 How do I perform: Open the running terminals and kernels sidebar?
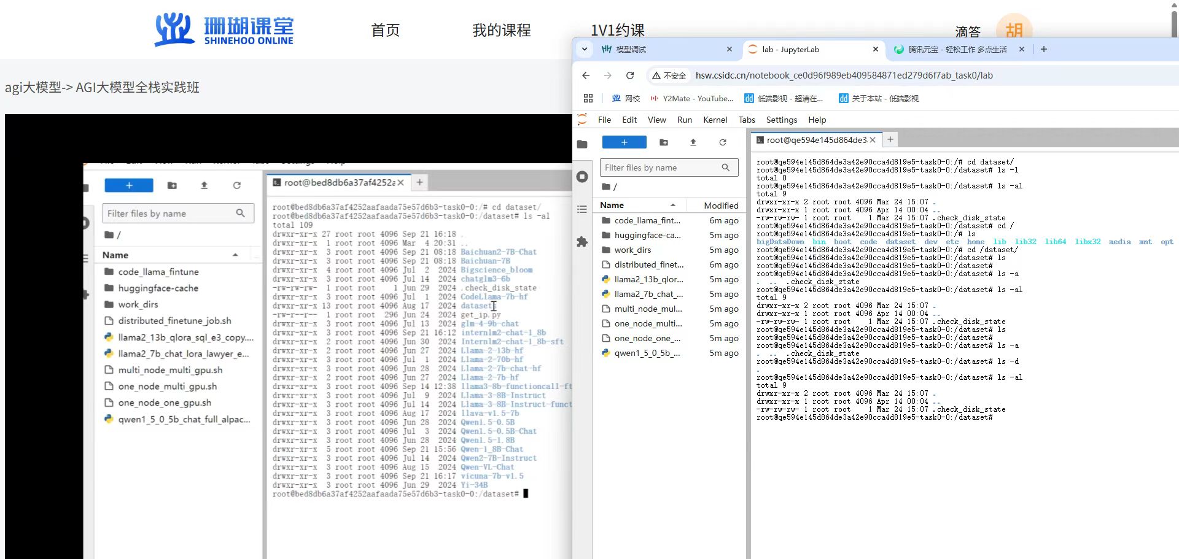(x=582, y=177)
